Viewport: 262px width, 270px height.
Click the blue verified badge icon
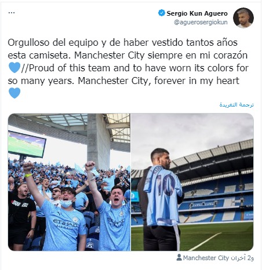coord(161,13)
